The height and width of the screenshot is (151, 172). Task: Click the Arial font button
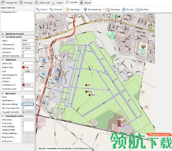click(28, 71)
